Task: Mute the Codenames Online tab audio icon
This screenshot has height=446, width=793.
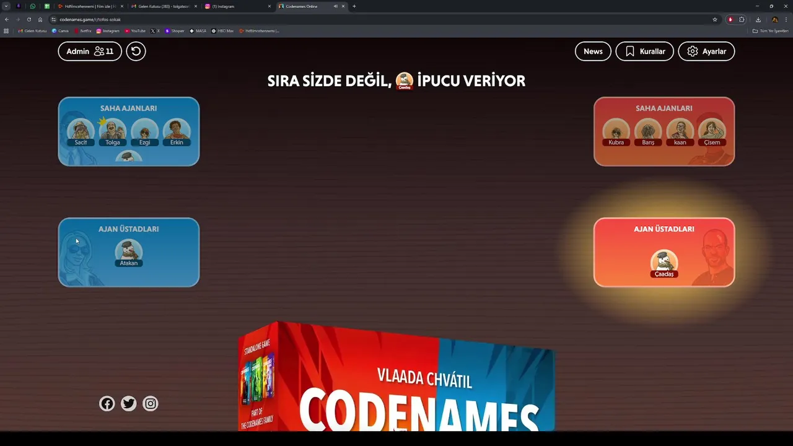Action: pyautogui.click(x=336, y=6)
